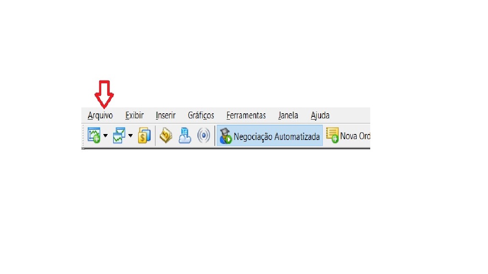Click the chart profiles icon
Viewport: 488px width, 274px height.
119,135
